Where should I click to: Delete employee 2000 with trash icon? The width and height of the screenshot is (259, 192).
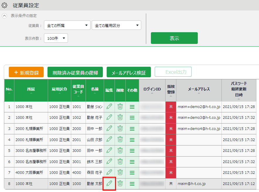coord(120,128)
